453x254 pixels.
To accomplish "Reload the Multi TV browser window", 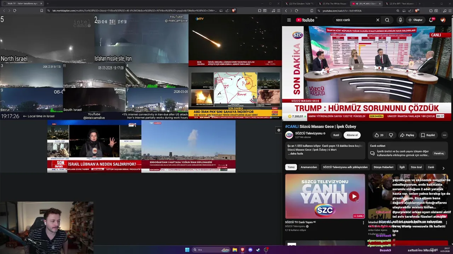I will point(15,11).
